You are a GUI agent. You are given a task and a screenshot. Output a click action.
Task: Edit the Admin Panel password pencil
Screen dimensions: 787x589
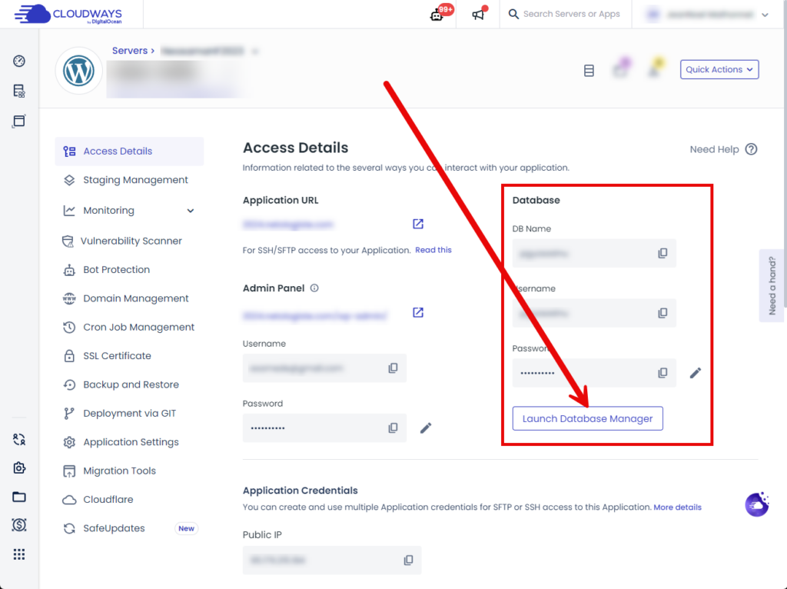point(426,428)
